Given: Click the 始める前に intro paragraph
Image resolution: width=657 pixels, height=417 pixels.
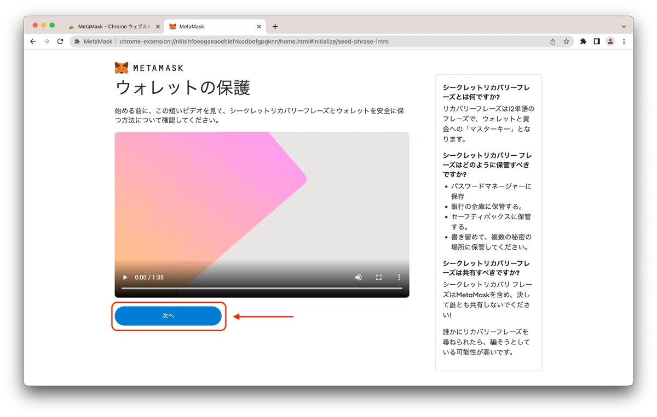Looking at the screenshot, I should coord(260,115).
